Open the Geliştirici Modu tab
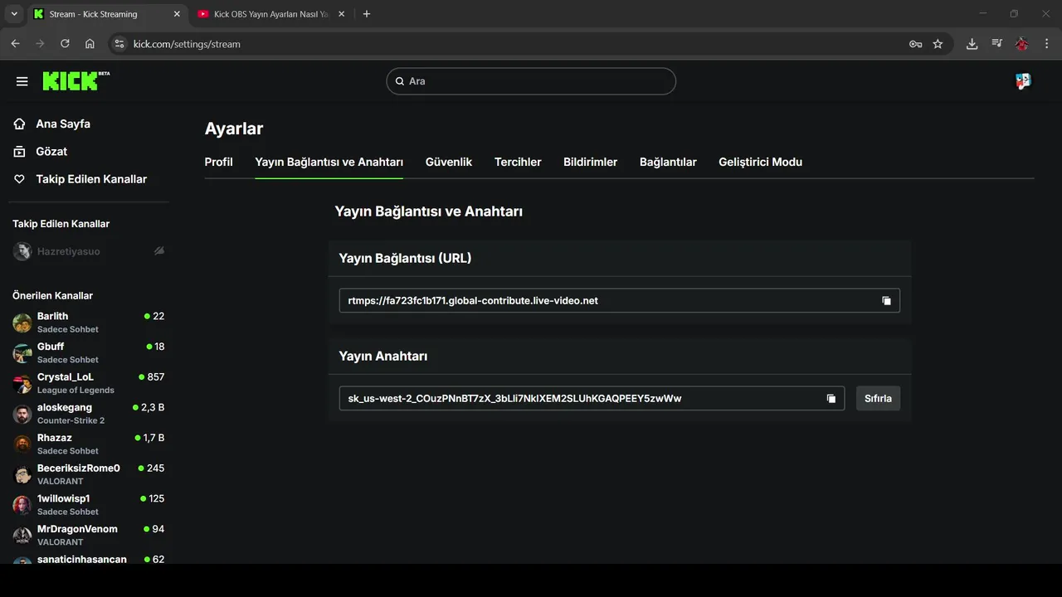This screenshot has width=1062, height=597. pyautogui.click(x=760, y=163)
